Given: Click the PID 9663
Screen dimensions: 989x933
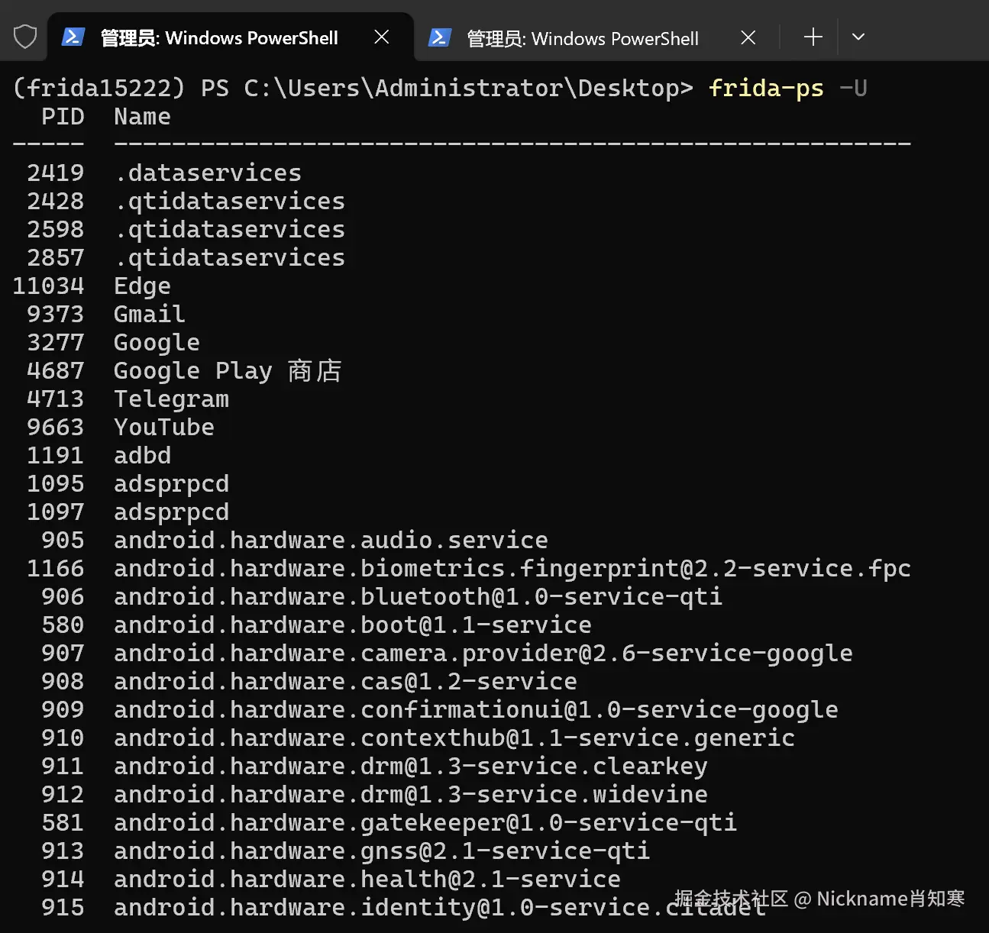Looking at the screenshot, I should click(x=56, y=428).
